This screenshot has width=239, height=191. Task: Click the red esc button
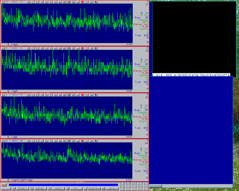tap(4, 185)
